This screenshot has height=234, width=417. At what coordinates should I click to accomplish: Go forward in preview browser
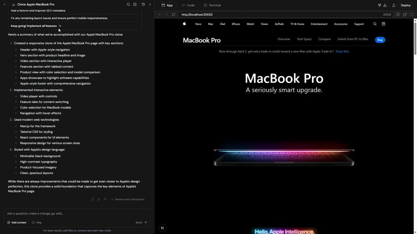point(166,15)
